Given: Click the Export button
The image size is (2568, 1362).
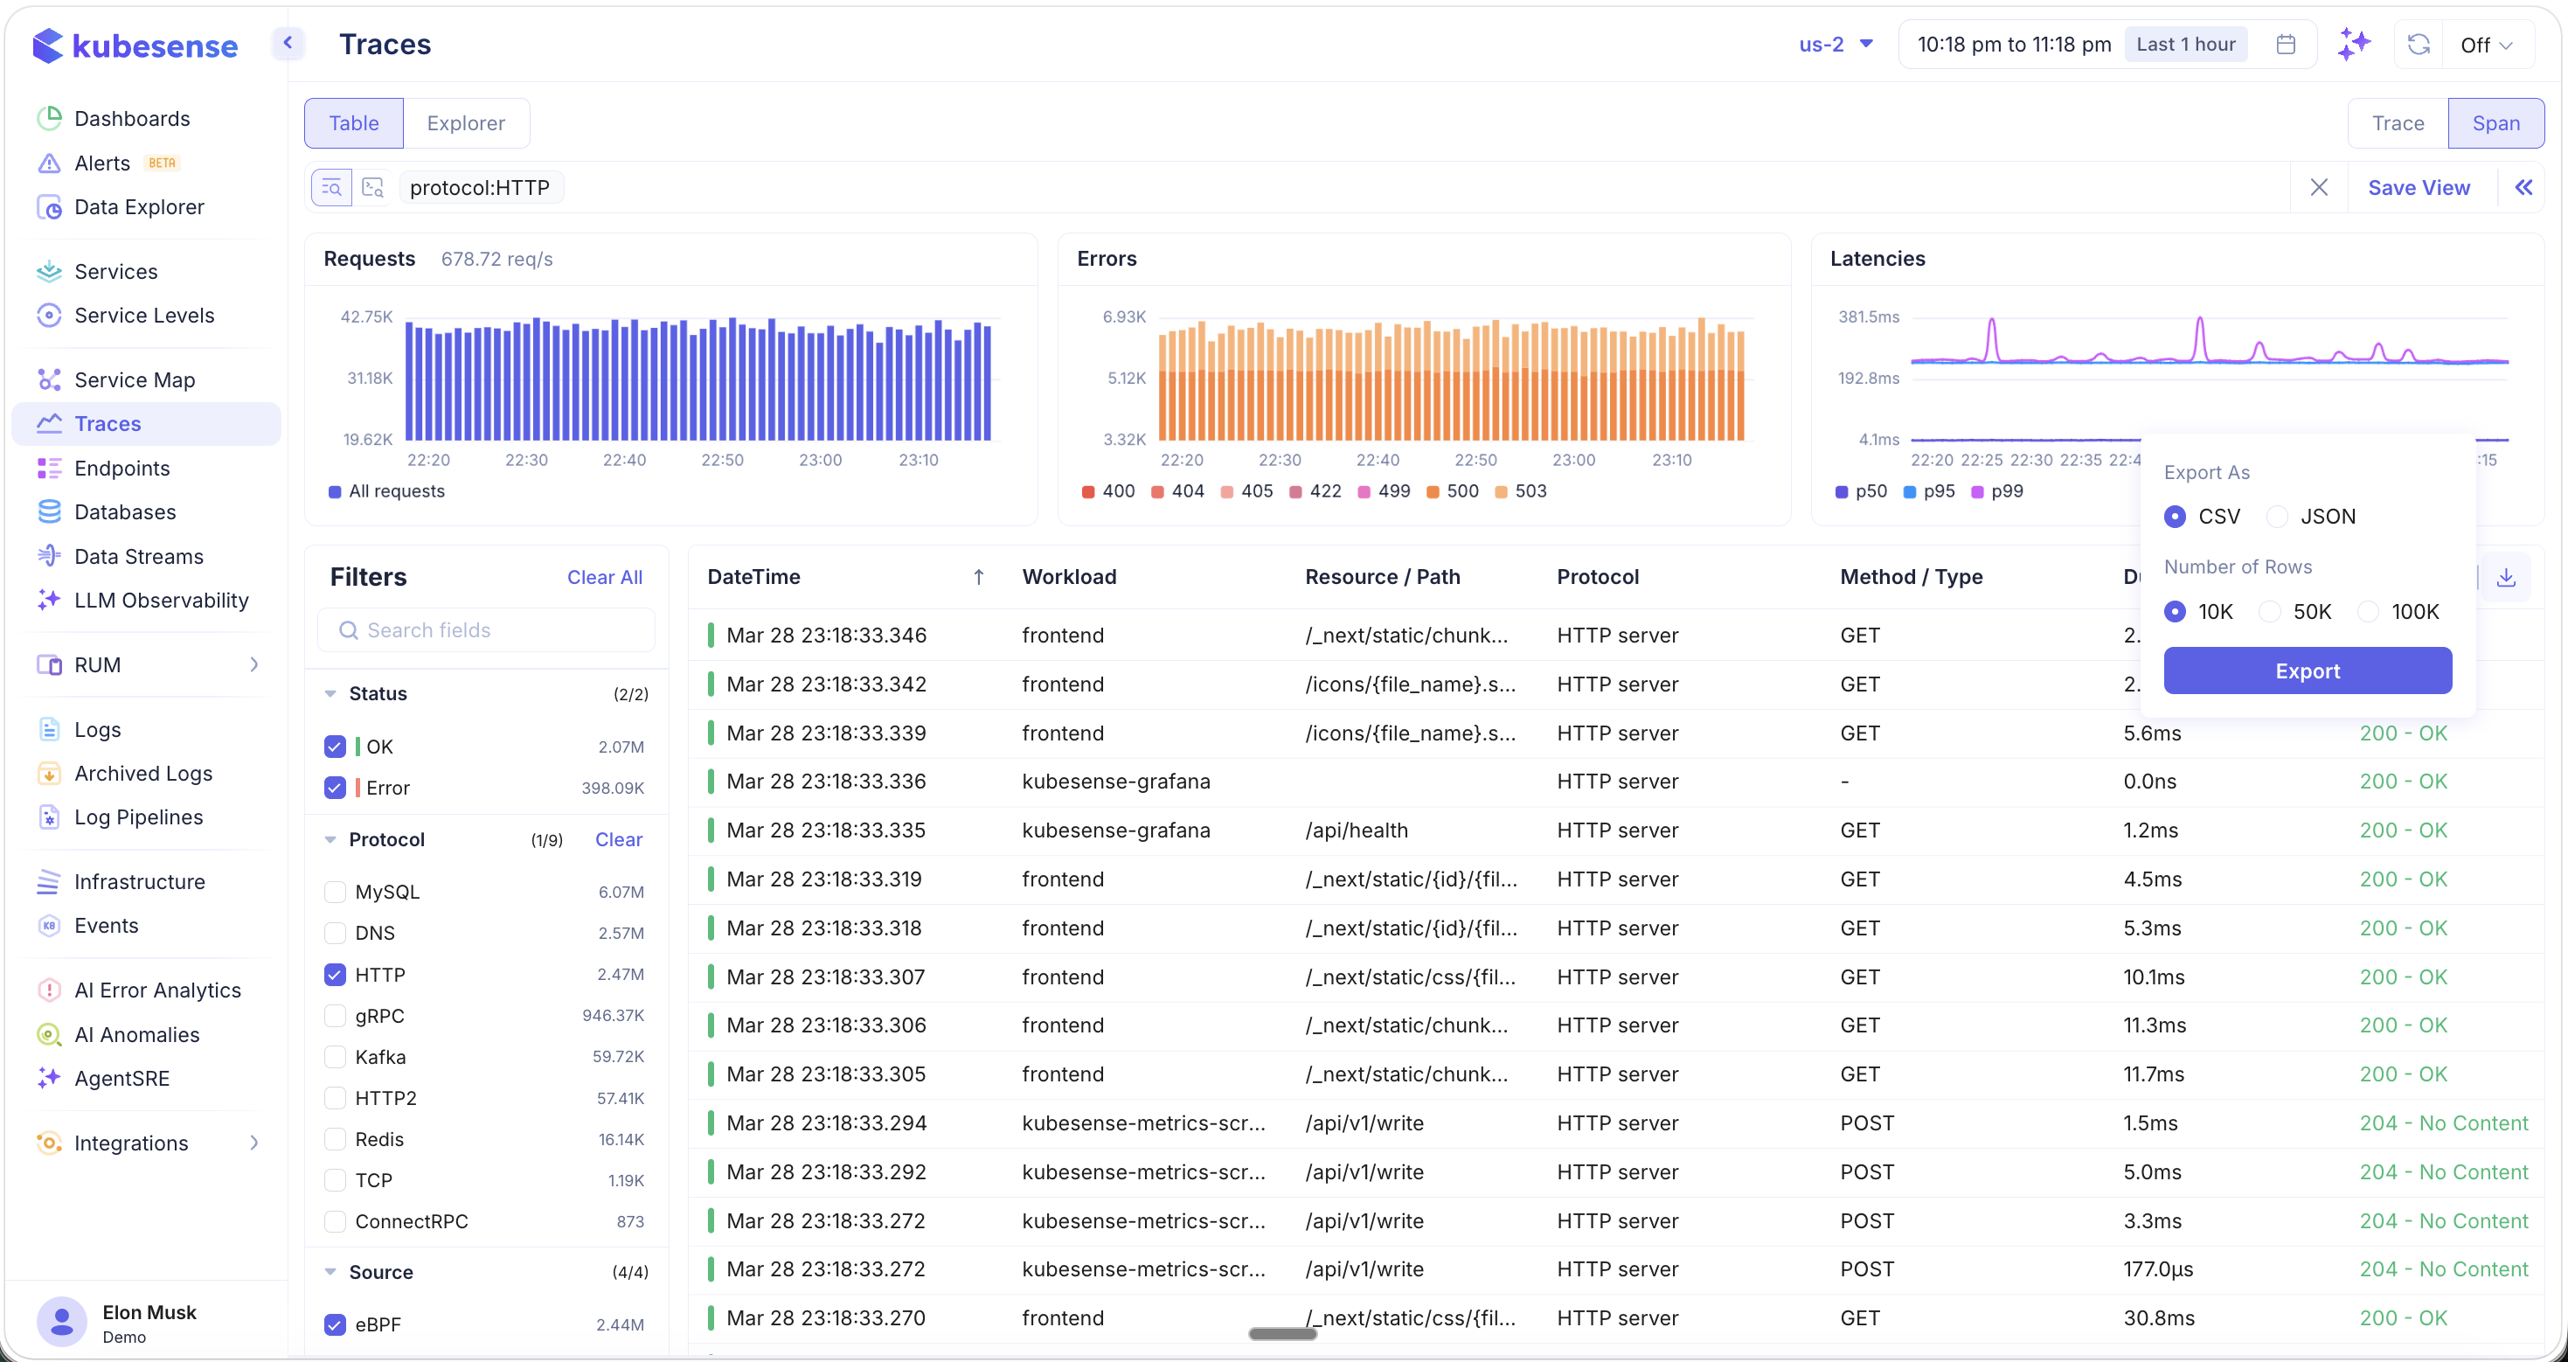Looking at the screenshot, I should (2307, 670).
